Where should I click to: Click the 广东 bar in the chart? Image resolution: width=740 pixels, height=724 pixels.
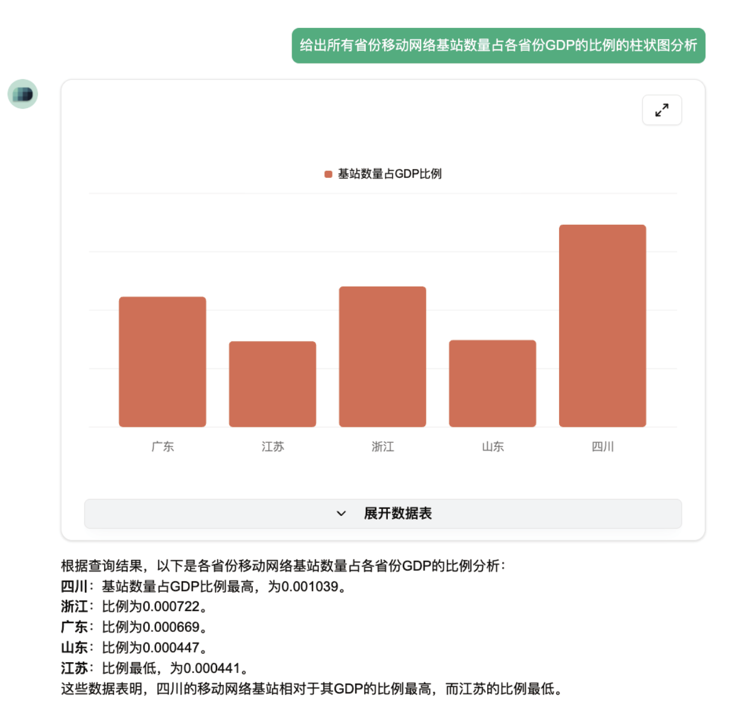(162, 361)
